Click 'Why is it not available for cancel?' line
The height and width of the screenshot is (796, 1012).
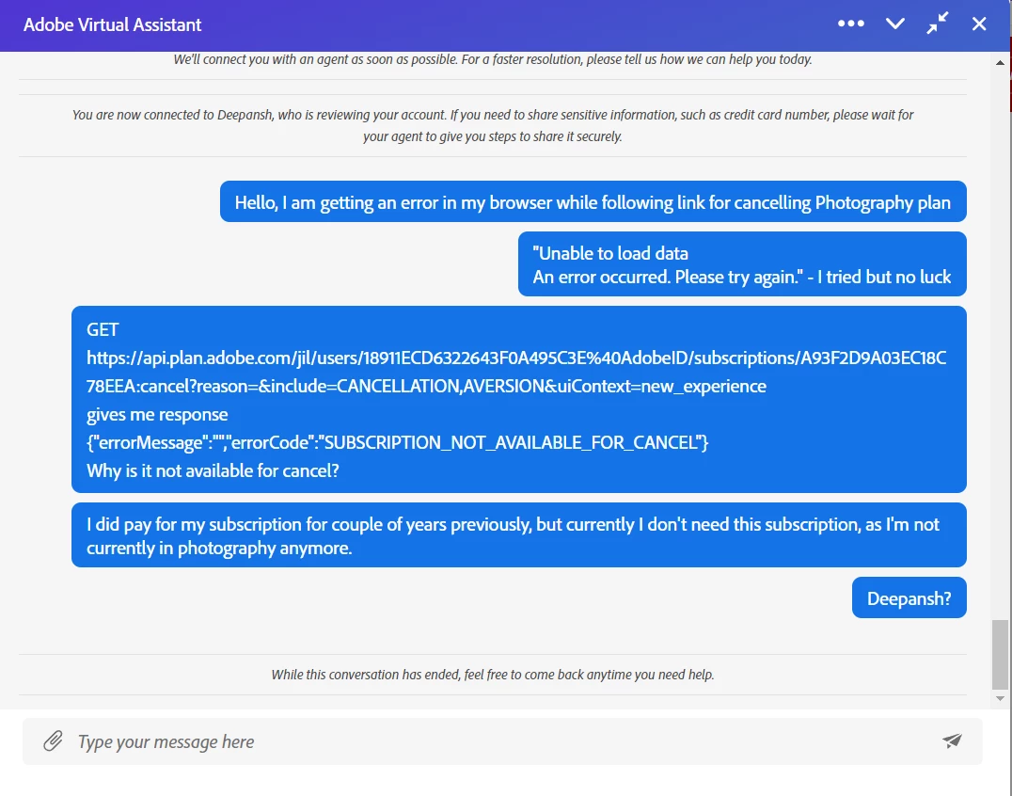pyautogui.click(x=213, y=470)
